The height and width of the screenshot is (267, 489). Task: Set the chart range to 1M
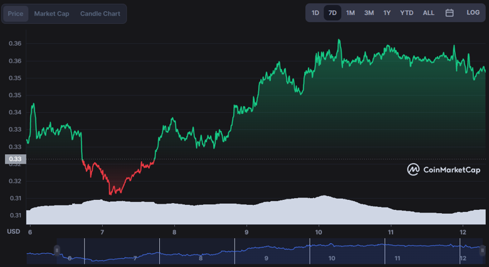(350, 13)
